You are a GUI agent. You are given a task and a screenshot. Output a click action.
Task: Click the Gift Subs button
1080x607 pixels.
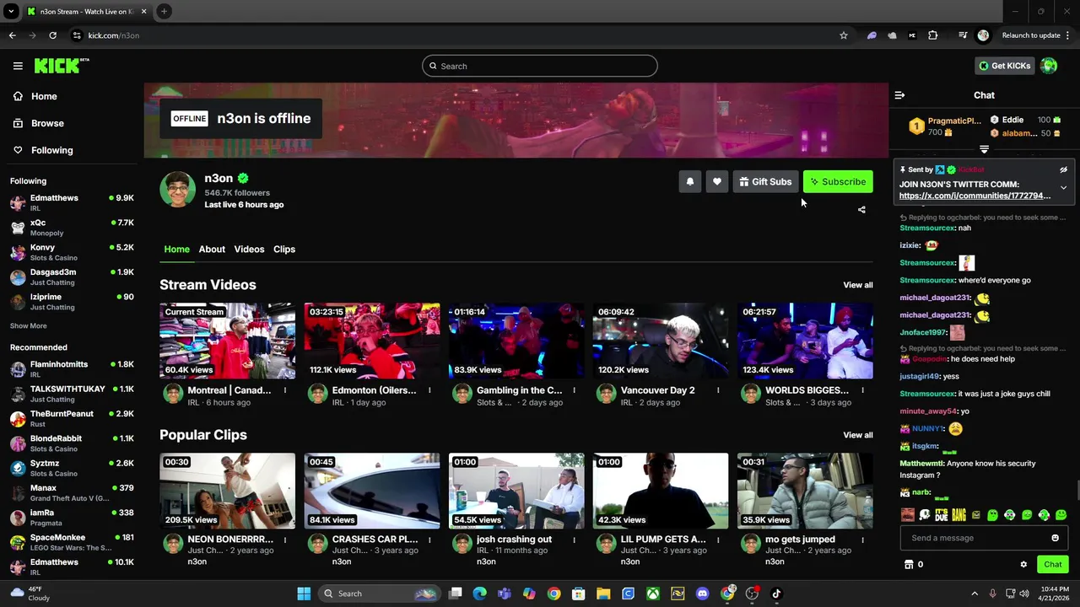(x=765, y=181)
